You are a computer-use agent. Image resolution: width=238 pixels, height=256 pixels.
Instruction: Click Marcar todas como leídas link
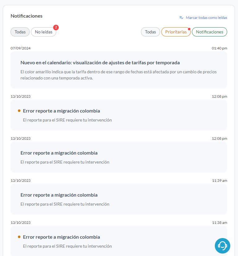[206, 18]
